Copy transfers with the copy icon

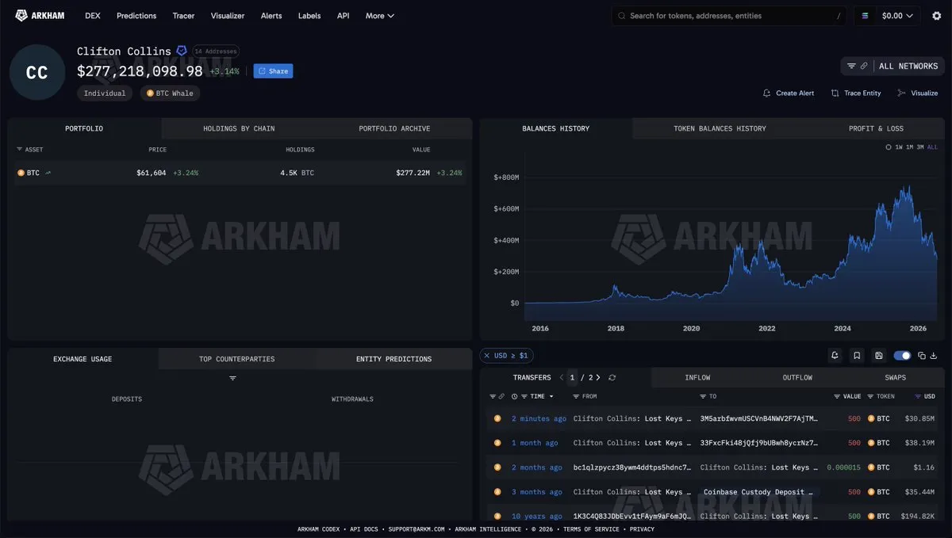click(x=922, y=356)
